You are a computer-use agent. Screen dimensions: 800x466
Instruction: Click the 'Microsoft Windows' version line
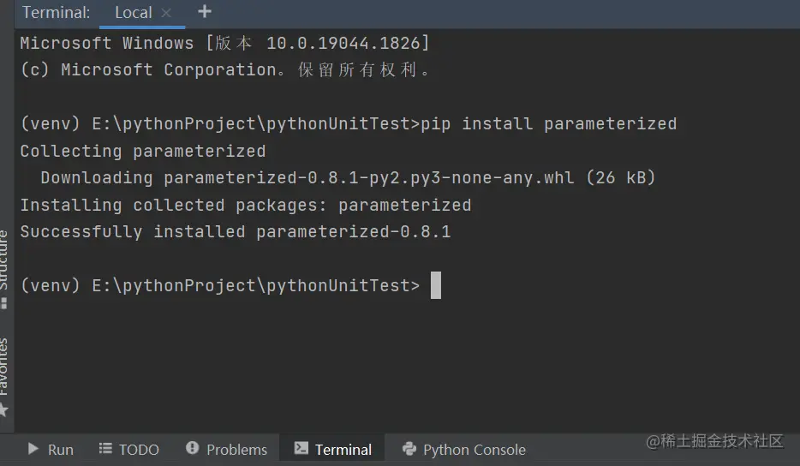(225, 44)
